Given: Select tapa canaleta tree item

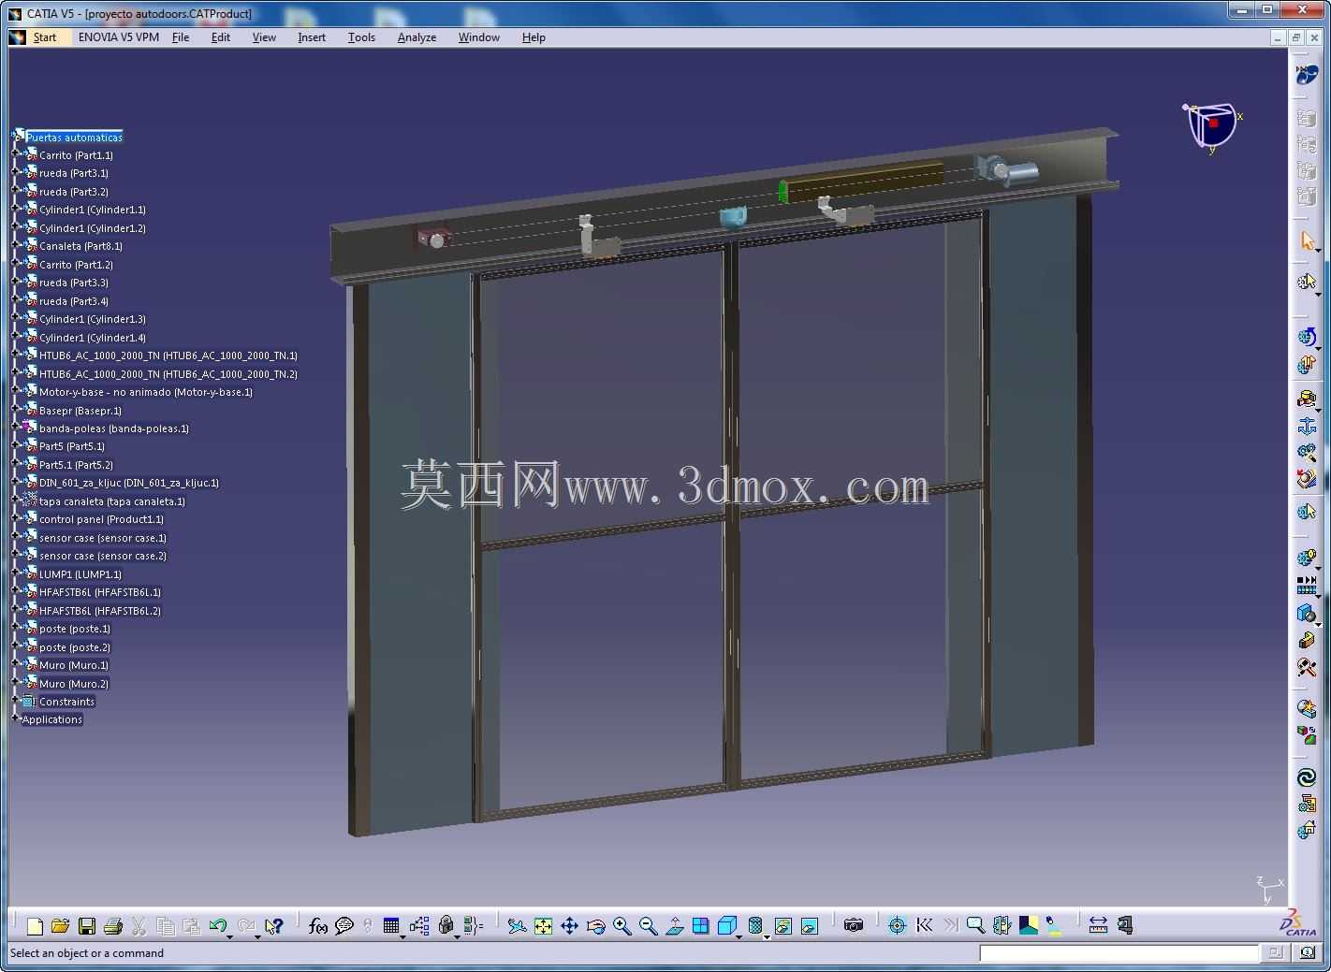Looking at the screenshot, I should [111, 501].
